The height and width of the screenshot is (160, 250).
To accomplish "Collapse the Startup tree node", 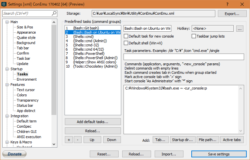I will [x=7, y=69].
